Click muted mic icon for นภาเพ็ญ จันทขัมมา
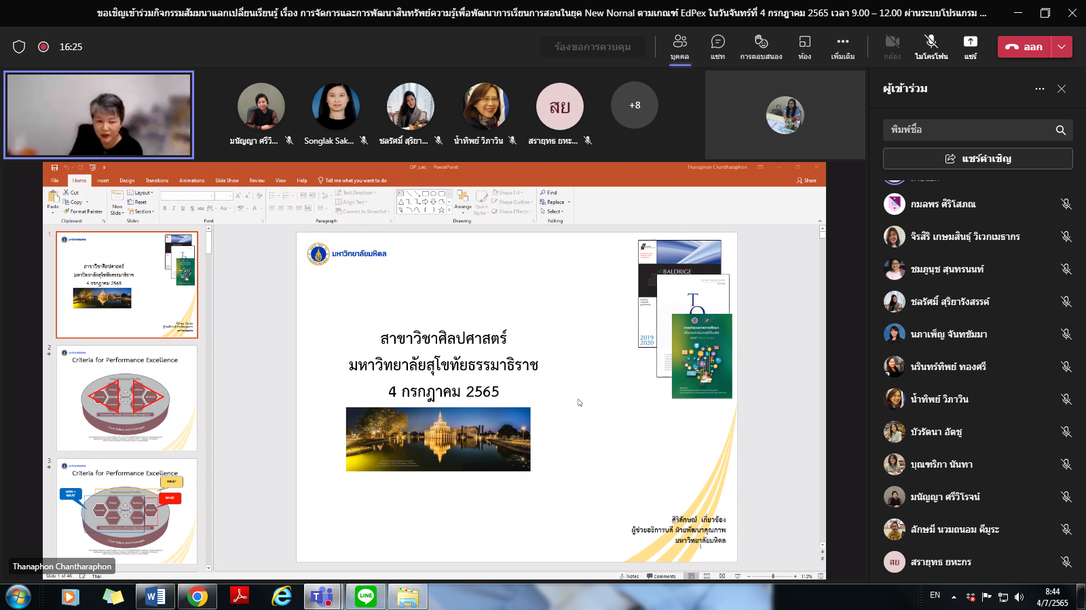Viewport: 1086px width, 610px height. click(x=1066, y=334)
